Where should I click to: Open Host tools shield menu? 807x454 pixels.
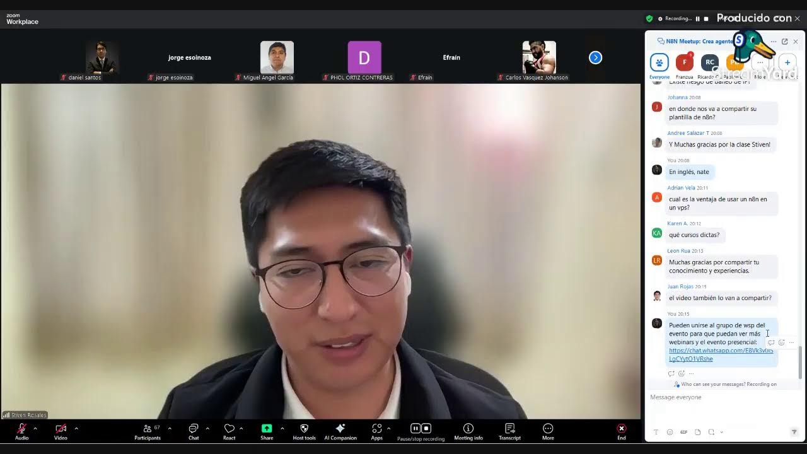tap(304, 431)
